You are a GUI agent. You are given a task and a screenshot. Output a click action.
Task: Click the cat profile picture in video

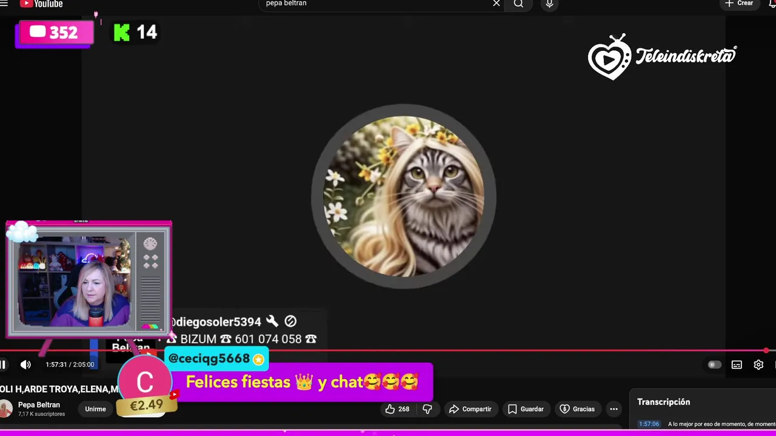click(x=404, y=196)
